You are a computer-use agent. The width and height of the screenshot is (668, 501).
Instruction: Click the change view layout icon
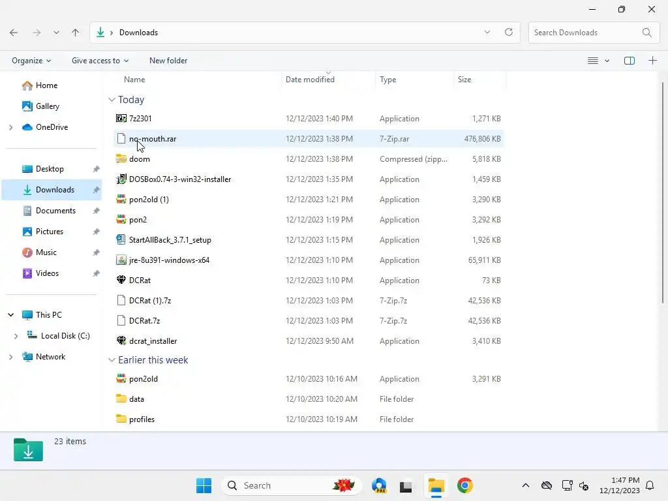point(592,61)
